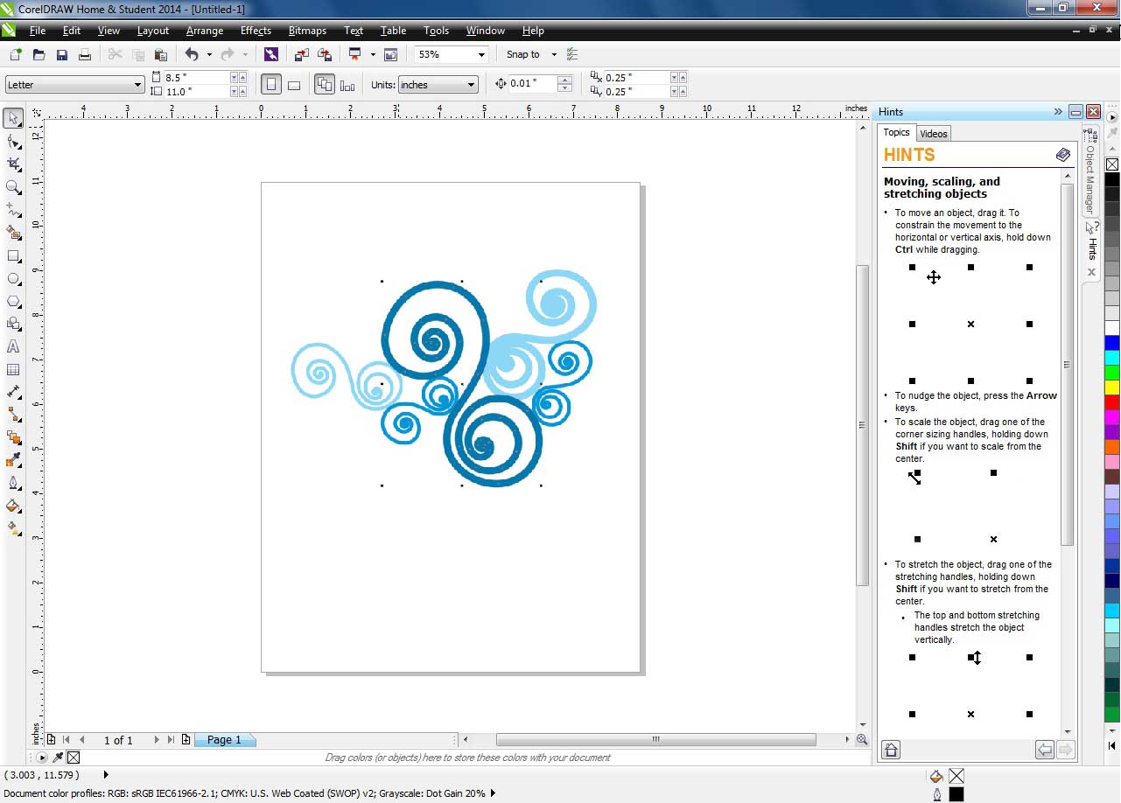The image size is (1121, 803).
Task: Select the Color Eyedropper tool
Action: coord(13,460)
